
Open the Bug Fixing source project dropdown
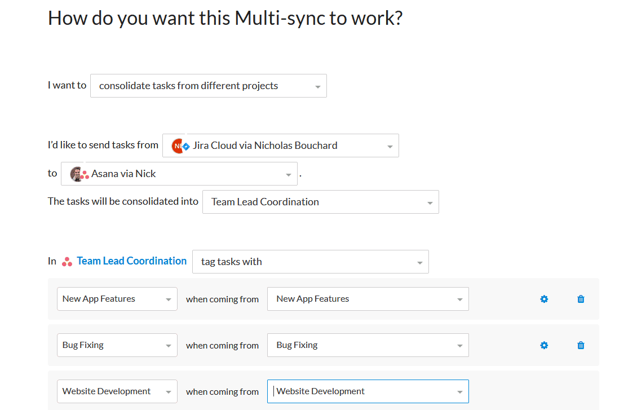368,345
